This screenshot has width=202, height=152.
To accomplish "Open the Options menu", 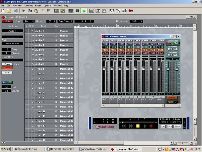I will point(47,5).
